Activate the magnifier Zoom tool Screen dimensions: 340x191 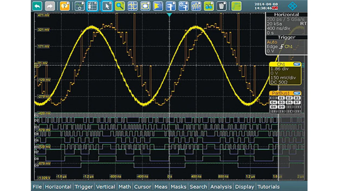(x=120, y=6)
